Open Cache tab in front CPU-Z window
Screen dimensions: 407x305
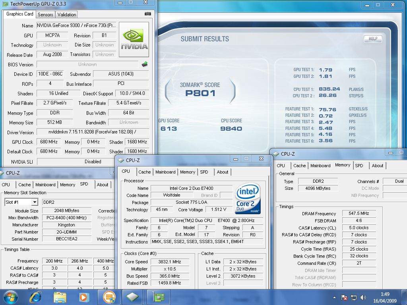(145, 172)
